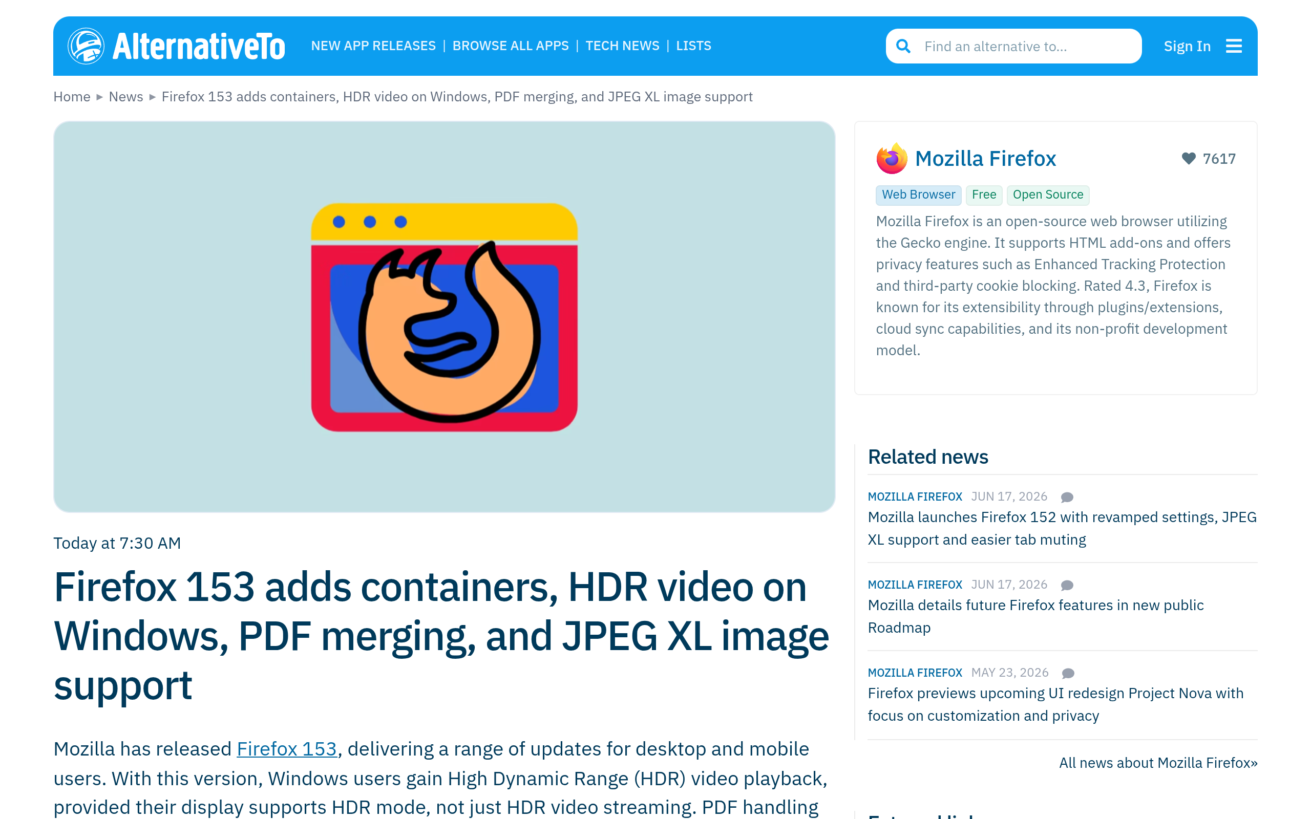Click the AlternativeTo wordmark text
This screenshot has height=819, width=1311.
click(x=198, y=47)
